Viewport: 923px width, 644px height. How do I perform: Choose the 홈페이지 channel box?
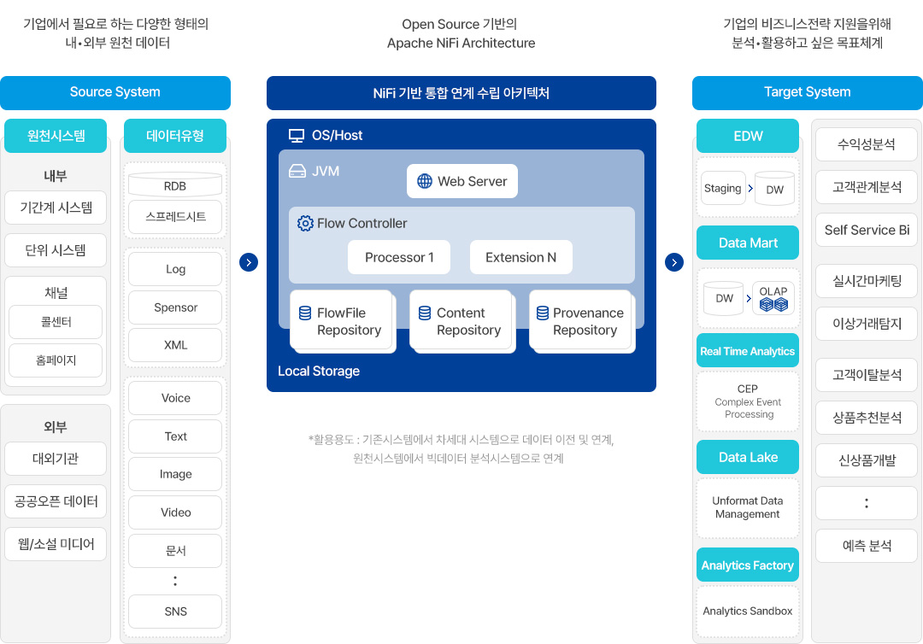coord(56,360)
